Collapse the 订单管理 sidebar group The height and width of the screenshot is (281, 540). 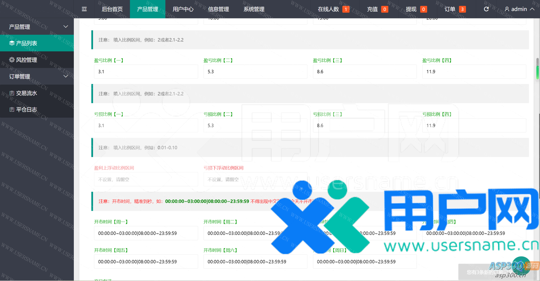(66, 76)
